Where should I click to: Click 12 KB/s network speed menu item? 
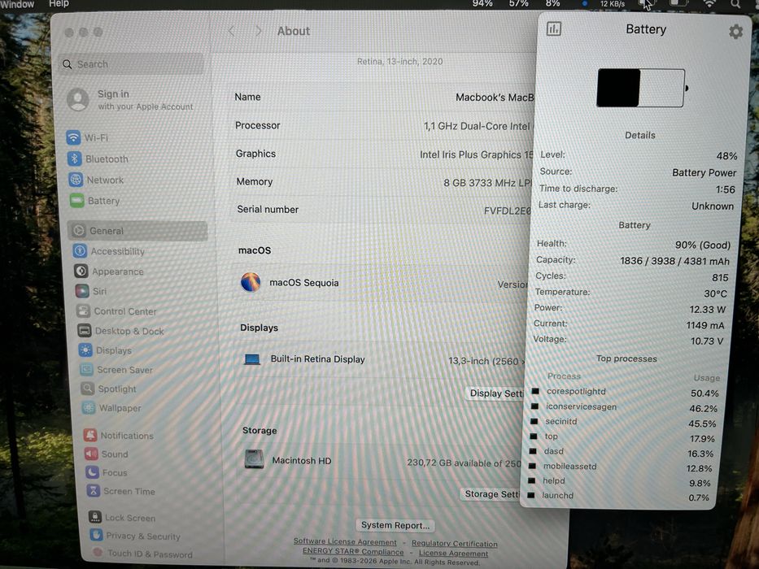(x=613, y=4)
